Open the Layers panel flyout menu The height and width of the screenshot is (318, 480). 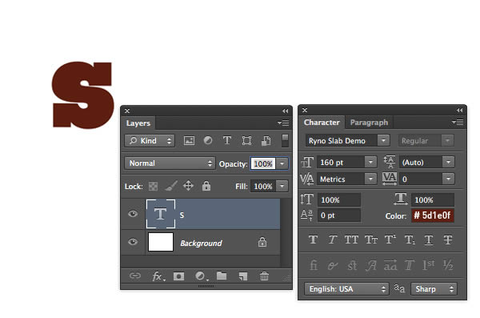click(283, 123)
